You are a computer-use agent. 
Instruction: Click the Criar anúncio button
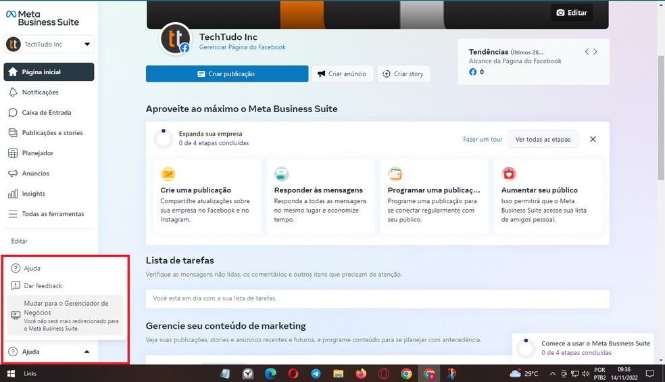point(343,74)
